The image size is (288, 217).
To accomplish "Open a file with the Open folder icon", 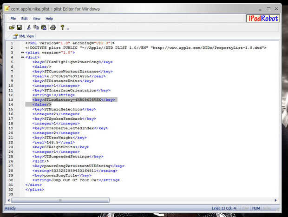I will click(x=12, y=27).
